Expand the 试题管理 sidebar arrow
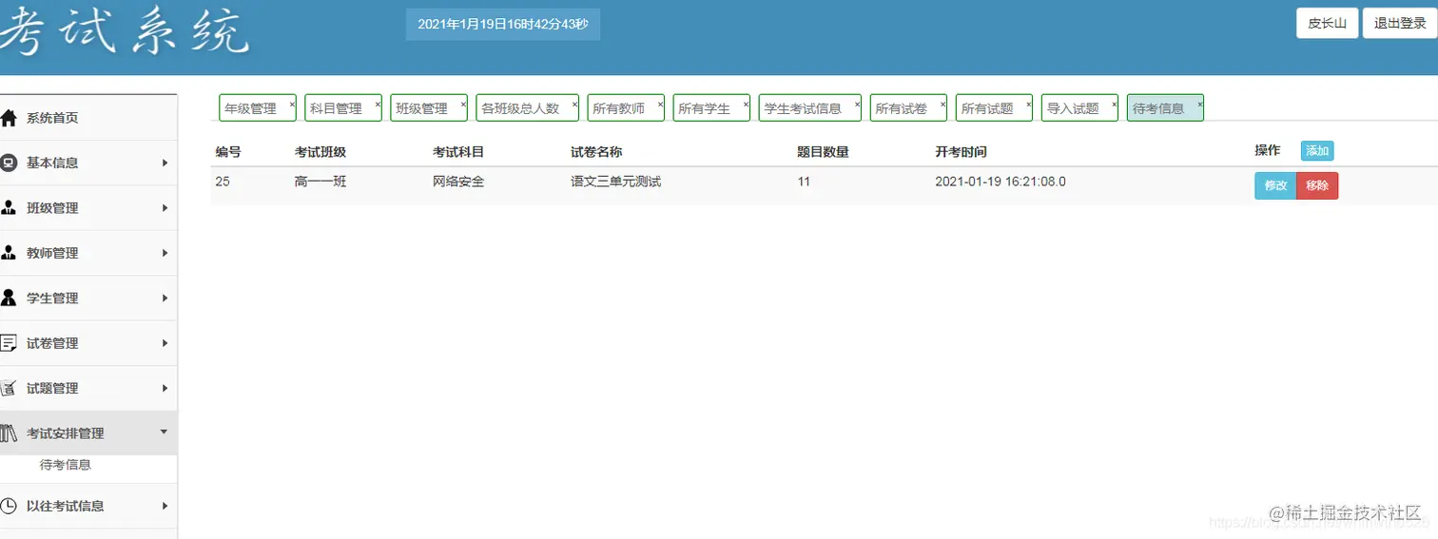Screen dimensions: 1438x539 (165, 388)
